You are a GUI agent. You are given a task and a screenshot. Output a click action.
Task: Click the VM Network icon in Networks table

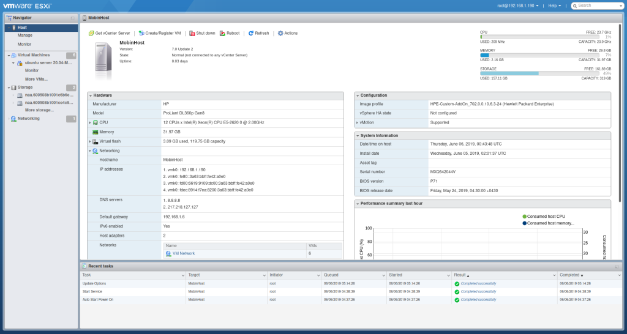click(168, 254)
